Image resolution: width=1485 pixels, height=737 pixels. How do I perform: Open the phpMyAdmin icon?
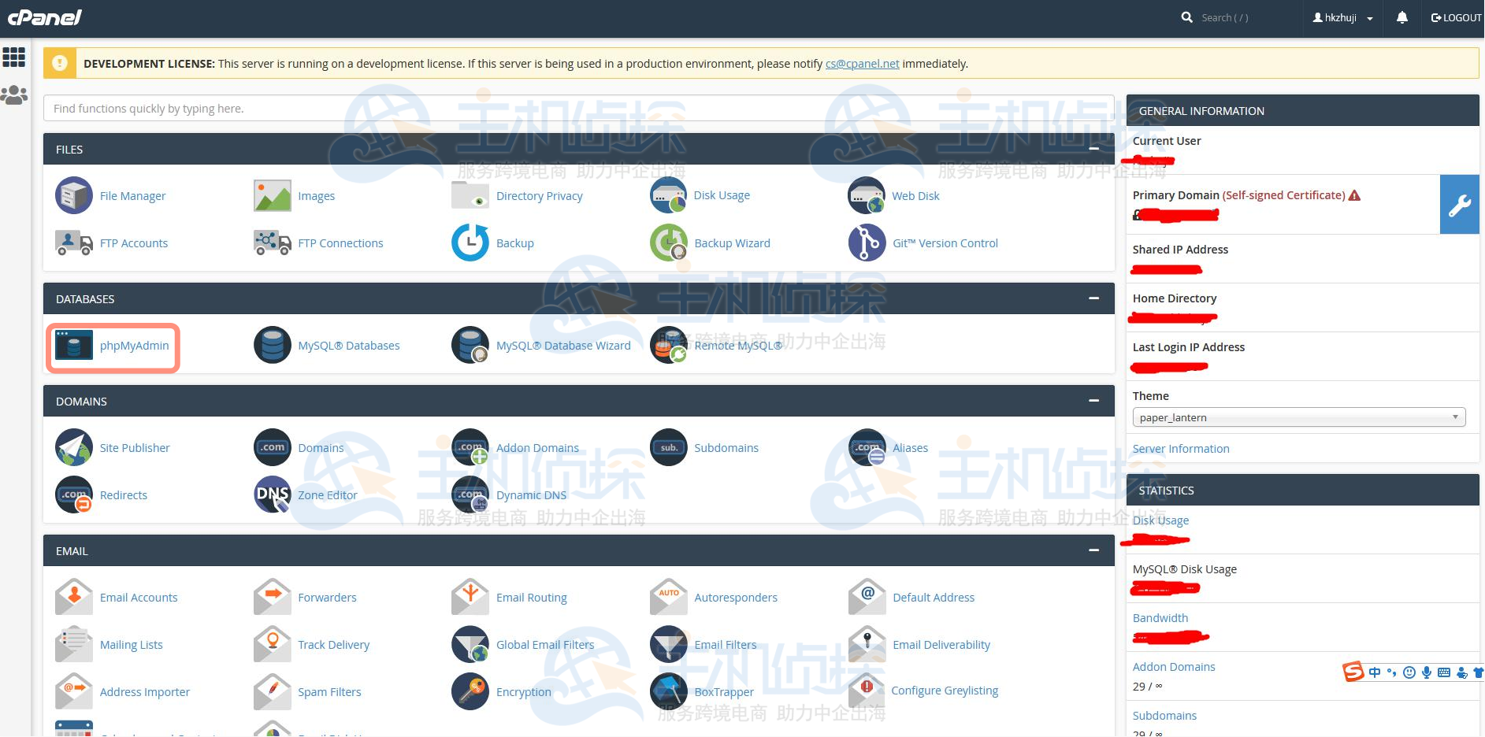click(x=74, y=345)
